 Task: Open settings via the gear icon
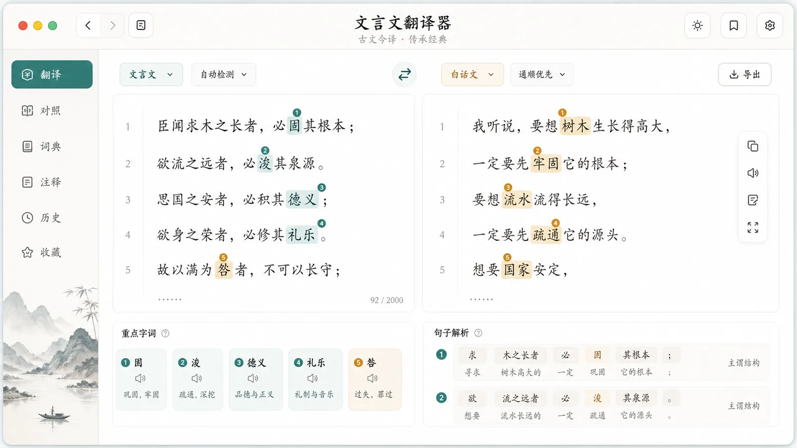(770, 25)
